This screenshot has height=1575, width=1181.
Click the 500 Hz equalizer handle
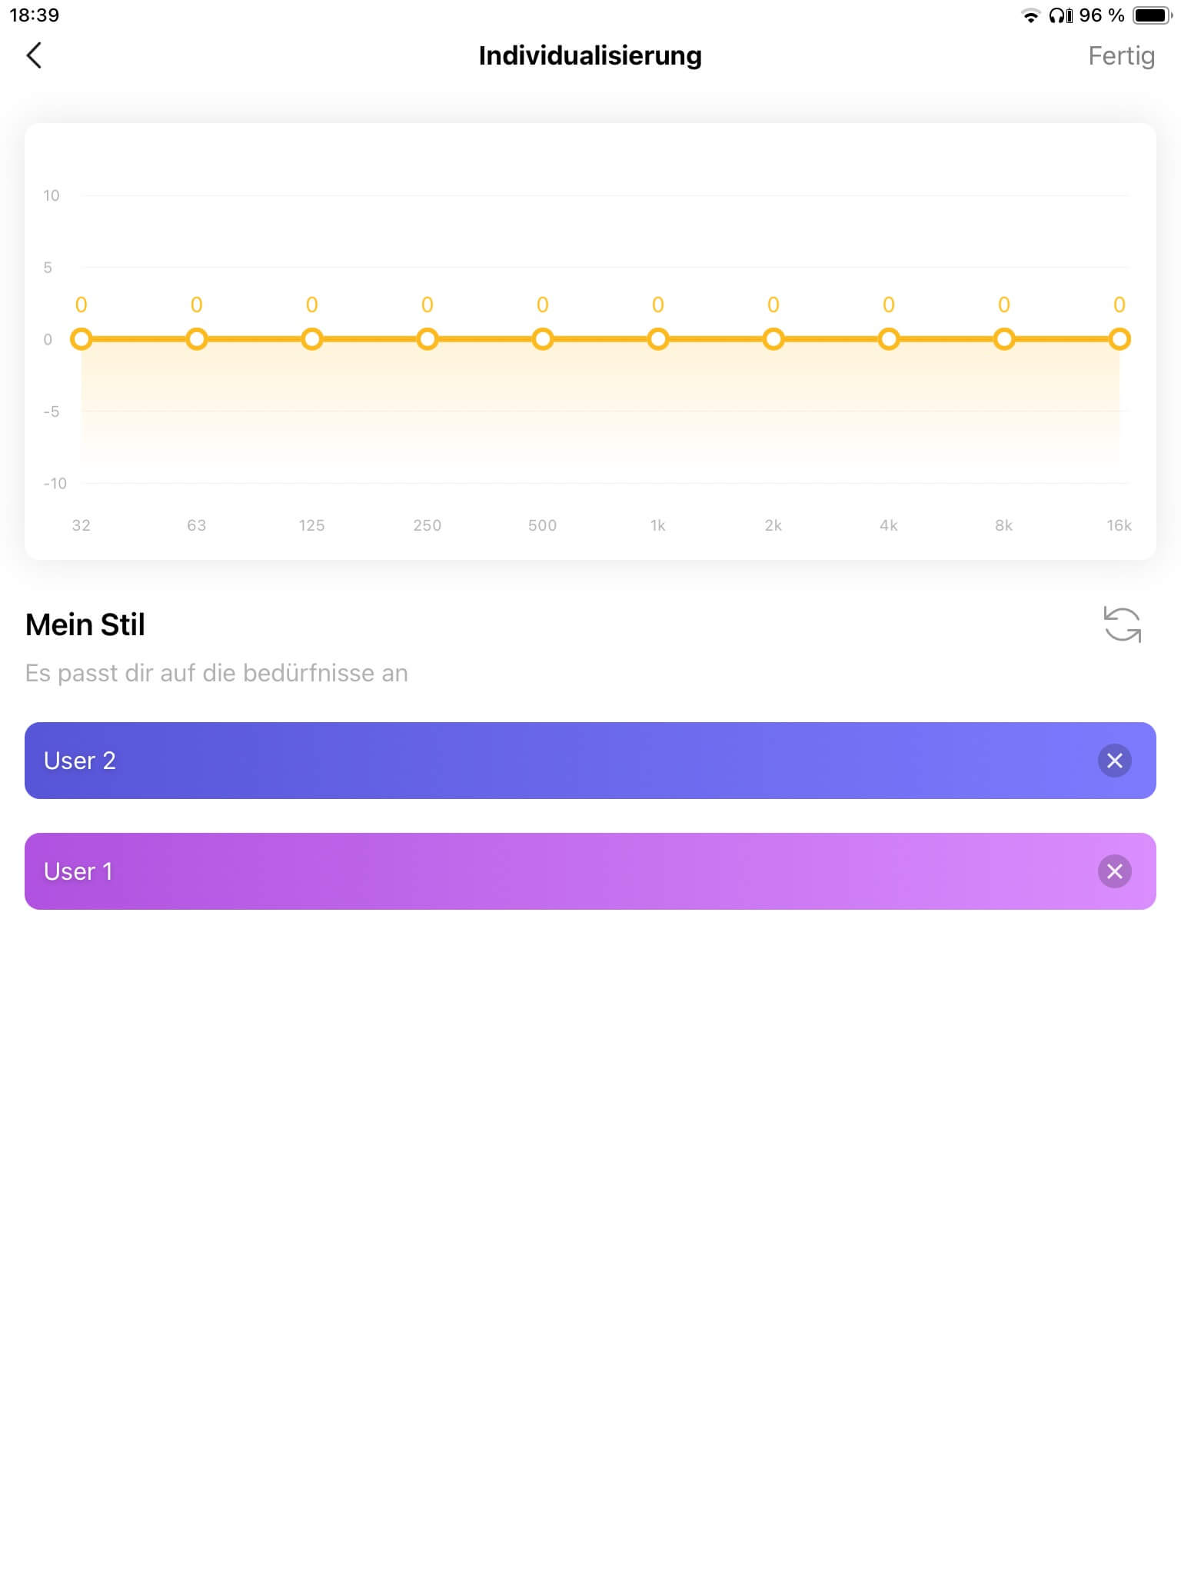click(x=543, y=339)
